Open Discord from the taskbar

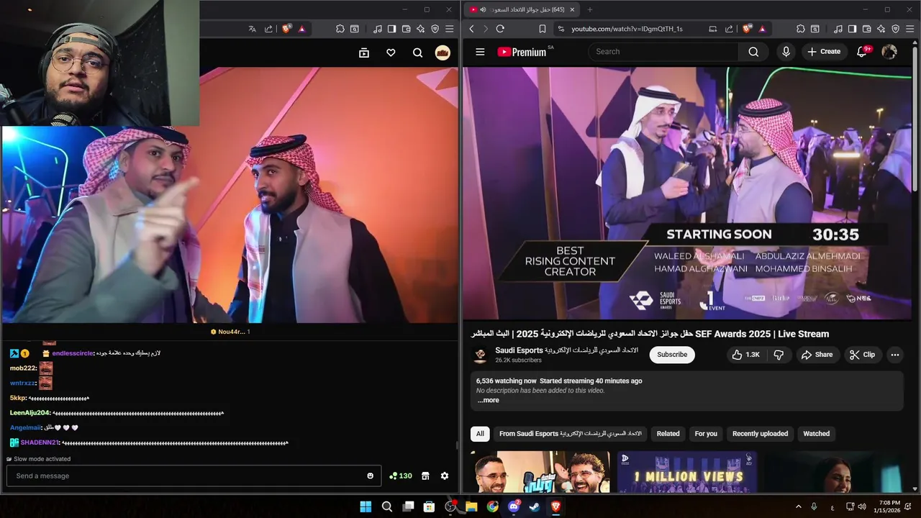(514, 506)
